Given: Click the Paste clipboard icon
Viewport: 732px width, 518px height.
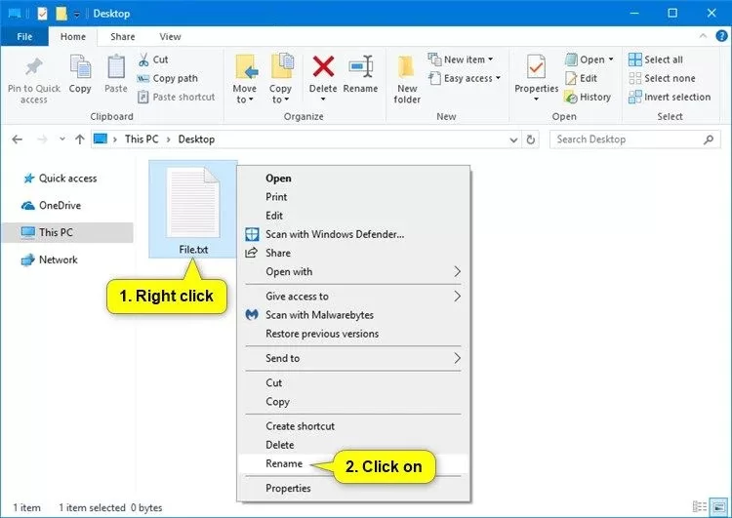Looking at the screenshot, I should [x=116, y=66].
